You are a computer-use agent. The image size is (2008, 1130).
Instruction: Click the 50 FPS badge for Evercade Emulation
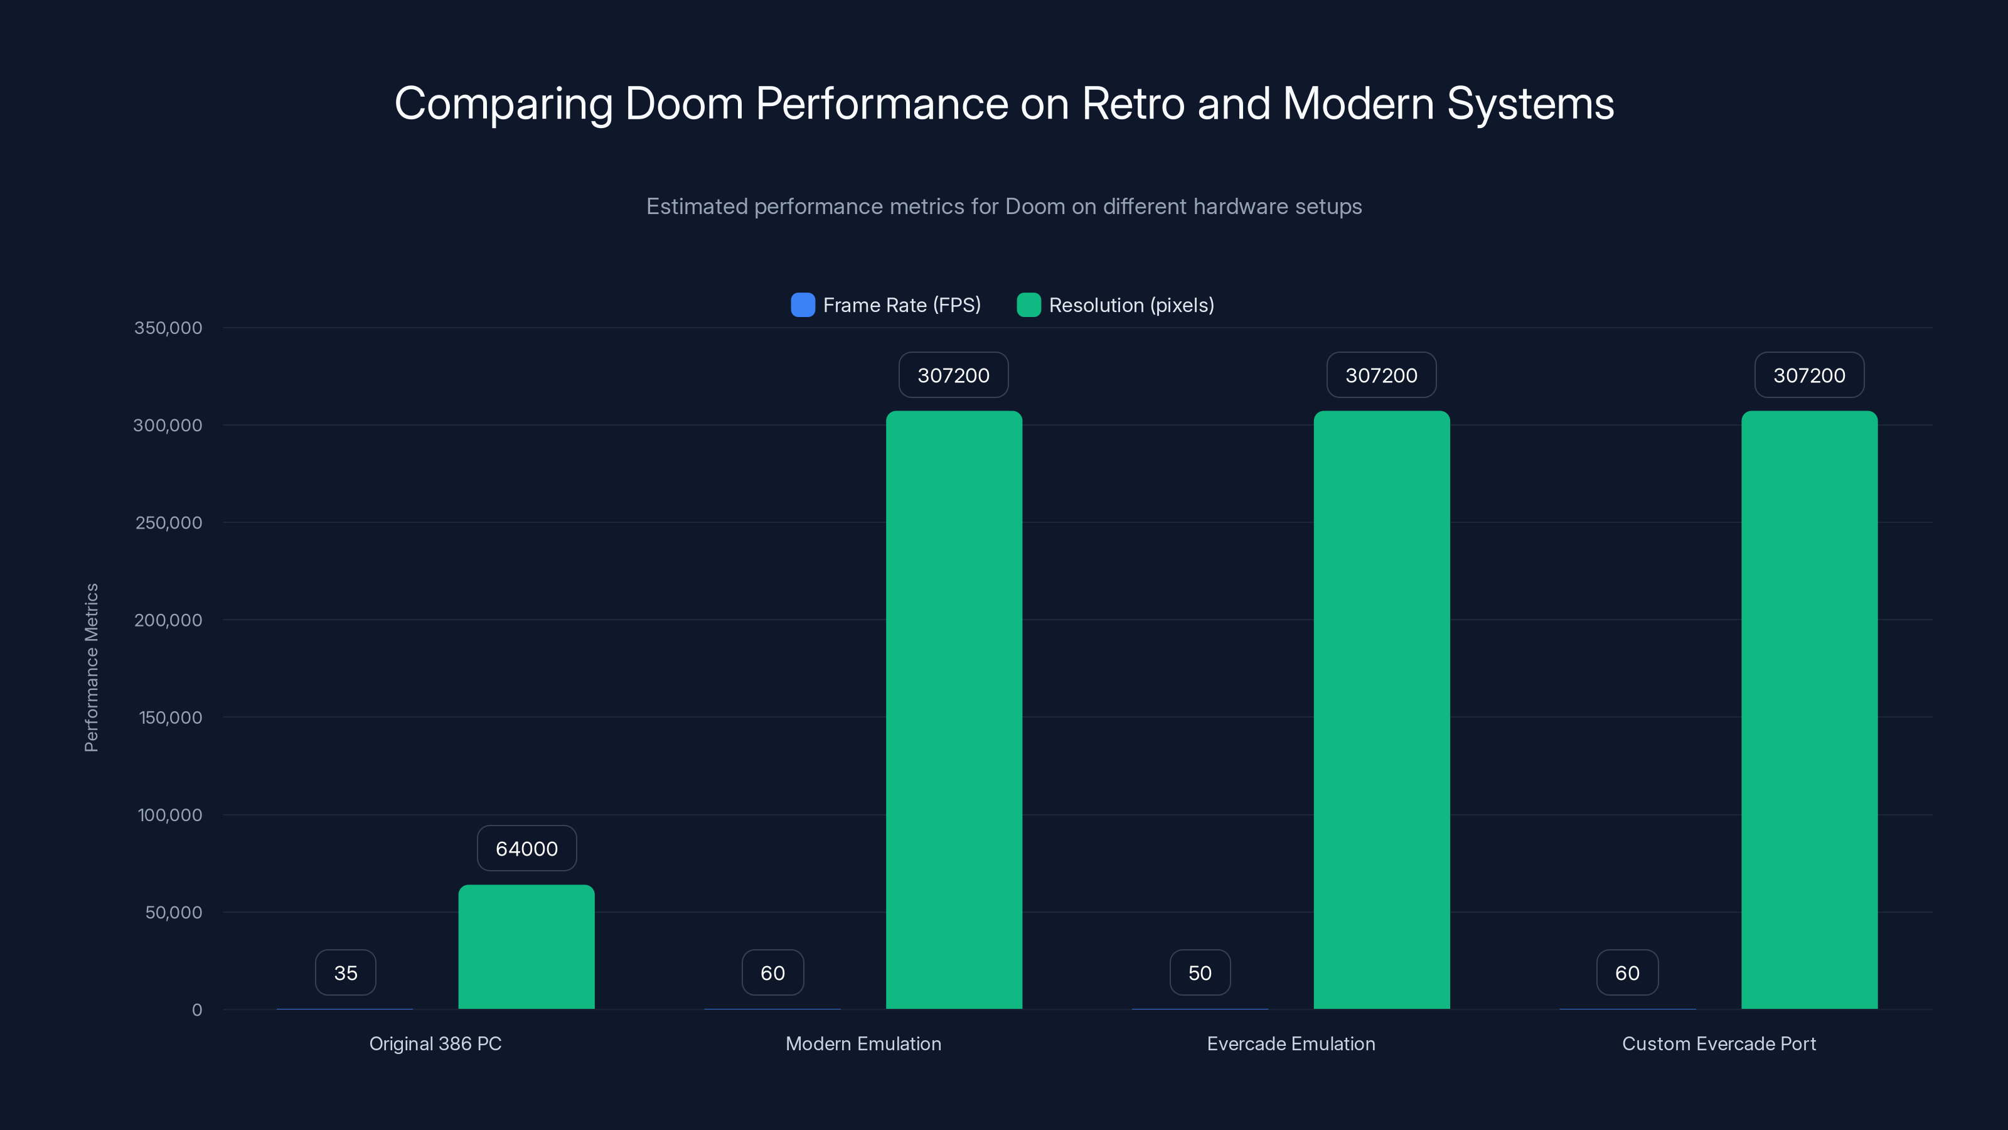click(x=1200, y=972)
